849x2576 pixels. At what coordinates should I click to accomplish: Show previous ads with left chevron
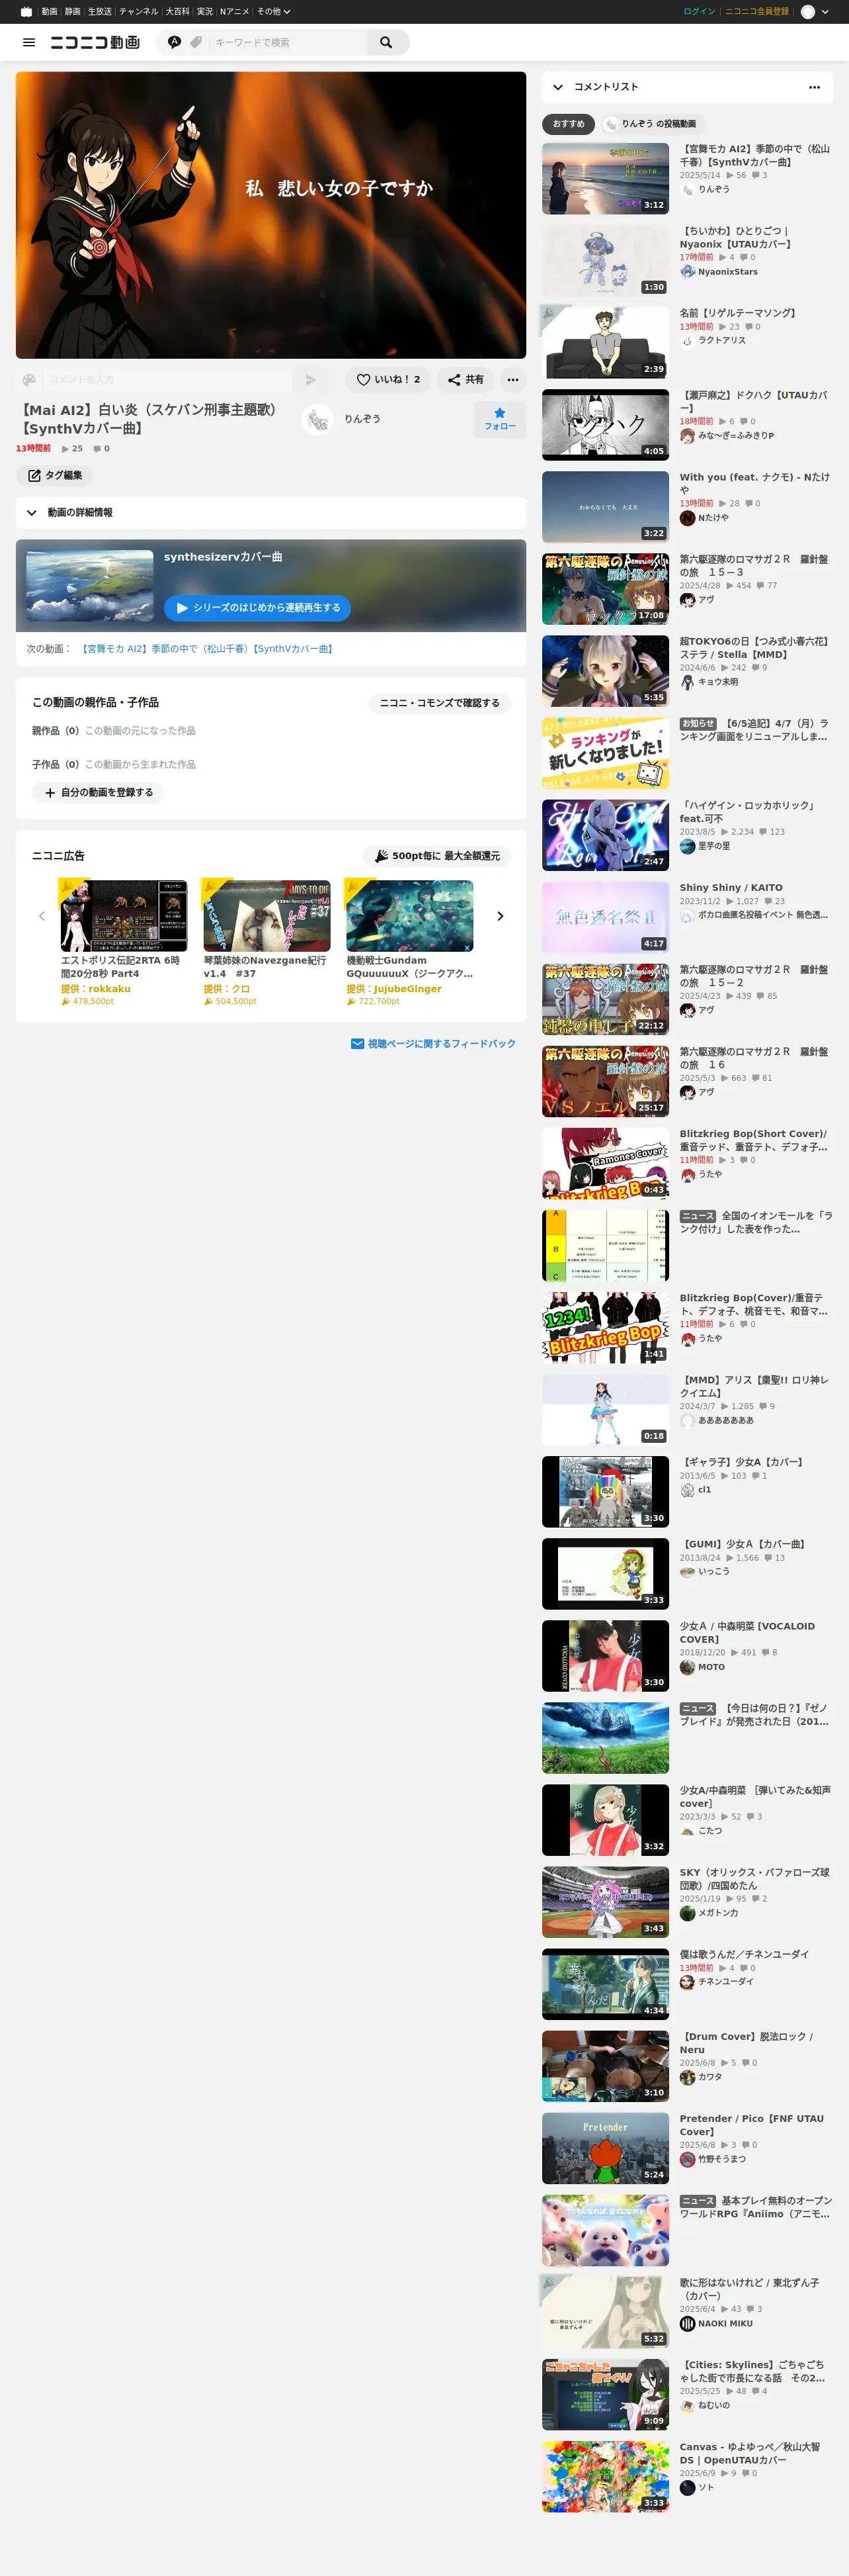click(x=42, y=916)
